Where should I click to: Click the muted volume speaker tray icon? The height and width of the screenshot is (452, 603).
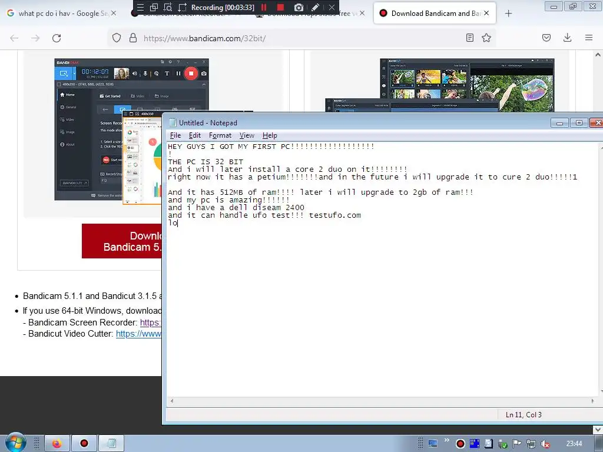coord(545,444)
